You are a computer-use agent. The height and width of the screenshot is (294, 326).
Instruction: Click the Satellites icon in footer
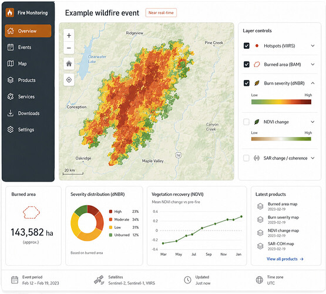(99, 280)
